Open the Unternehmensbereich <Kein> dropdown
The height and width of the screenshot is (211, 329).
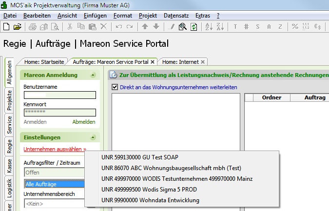55,204
